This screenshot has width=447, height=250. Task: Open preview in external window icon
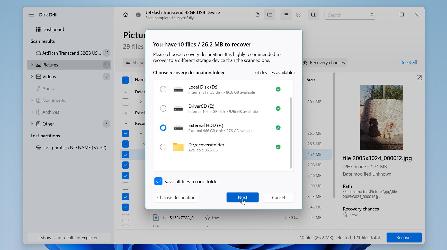point(419,78)
